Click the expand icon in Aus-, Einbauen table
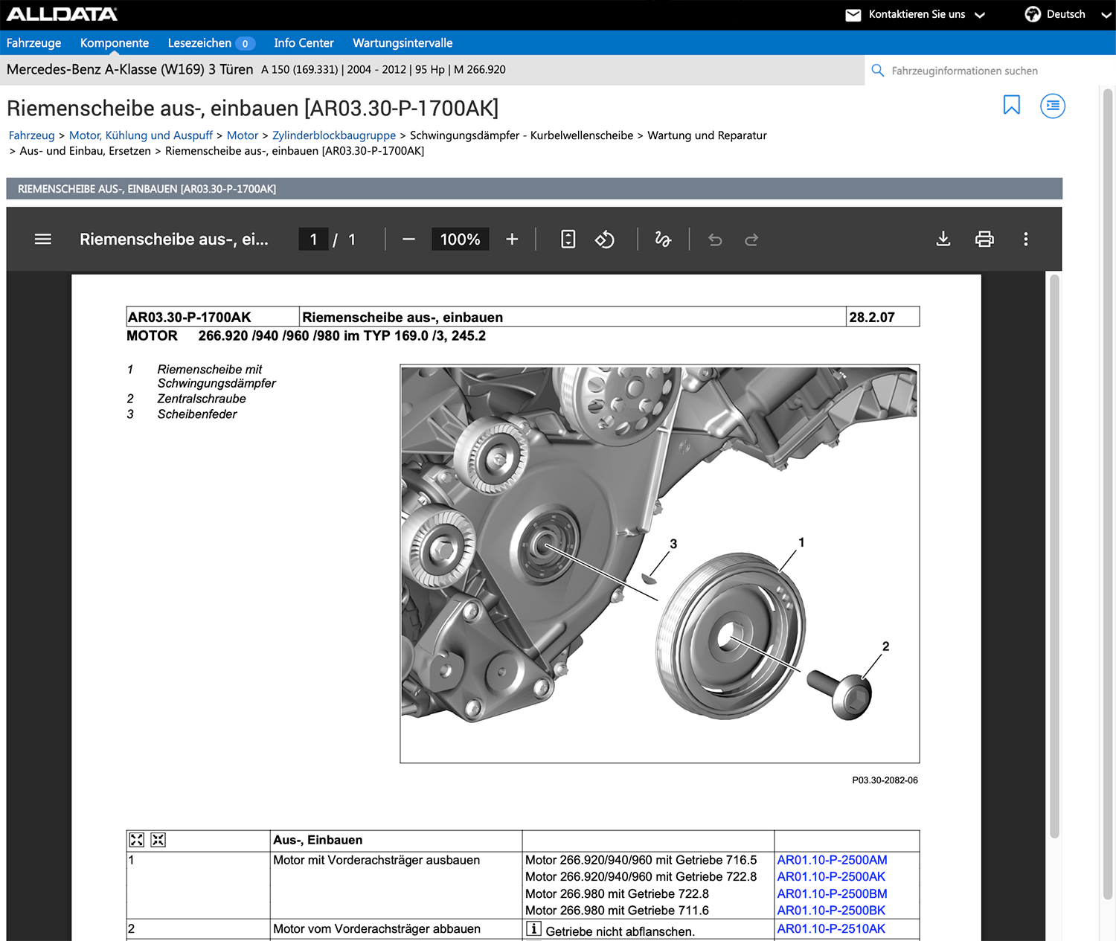This screenshot has height=941, width=1116. pyautogui.click(x=137, y=840)
